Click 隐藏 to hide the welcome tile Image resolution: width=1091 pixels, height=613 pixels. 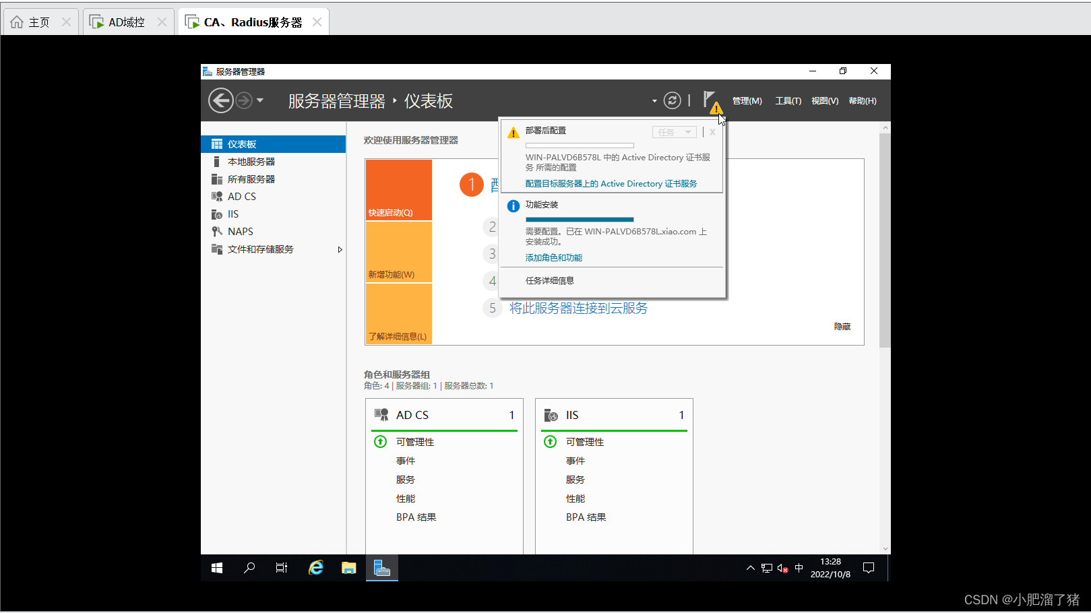[x=842, y=327]
